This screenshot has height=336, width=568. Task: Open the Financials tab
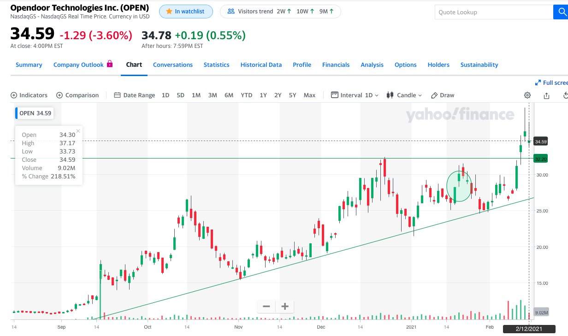pyautogui.click(x=336, y=65)
